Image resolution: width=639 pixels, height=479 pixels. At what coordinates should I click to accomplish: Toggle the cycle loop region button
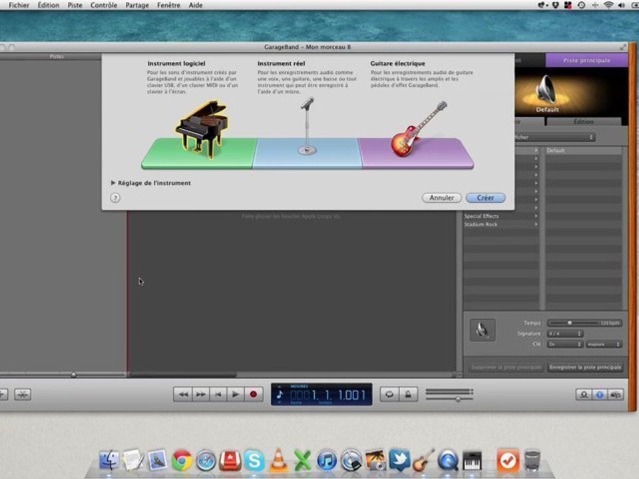tap(389, 395)
